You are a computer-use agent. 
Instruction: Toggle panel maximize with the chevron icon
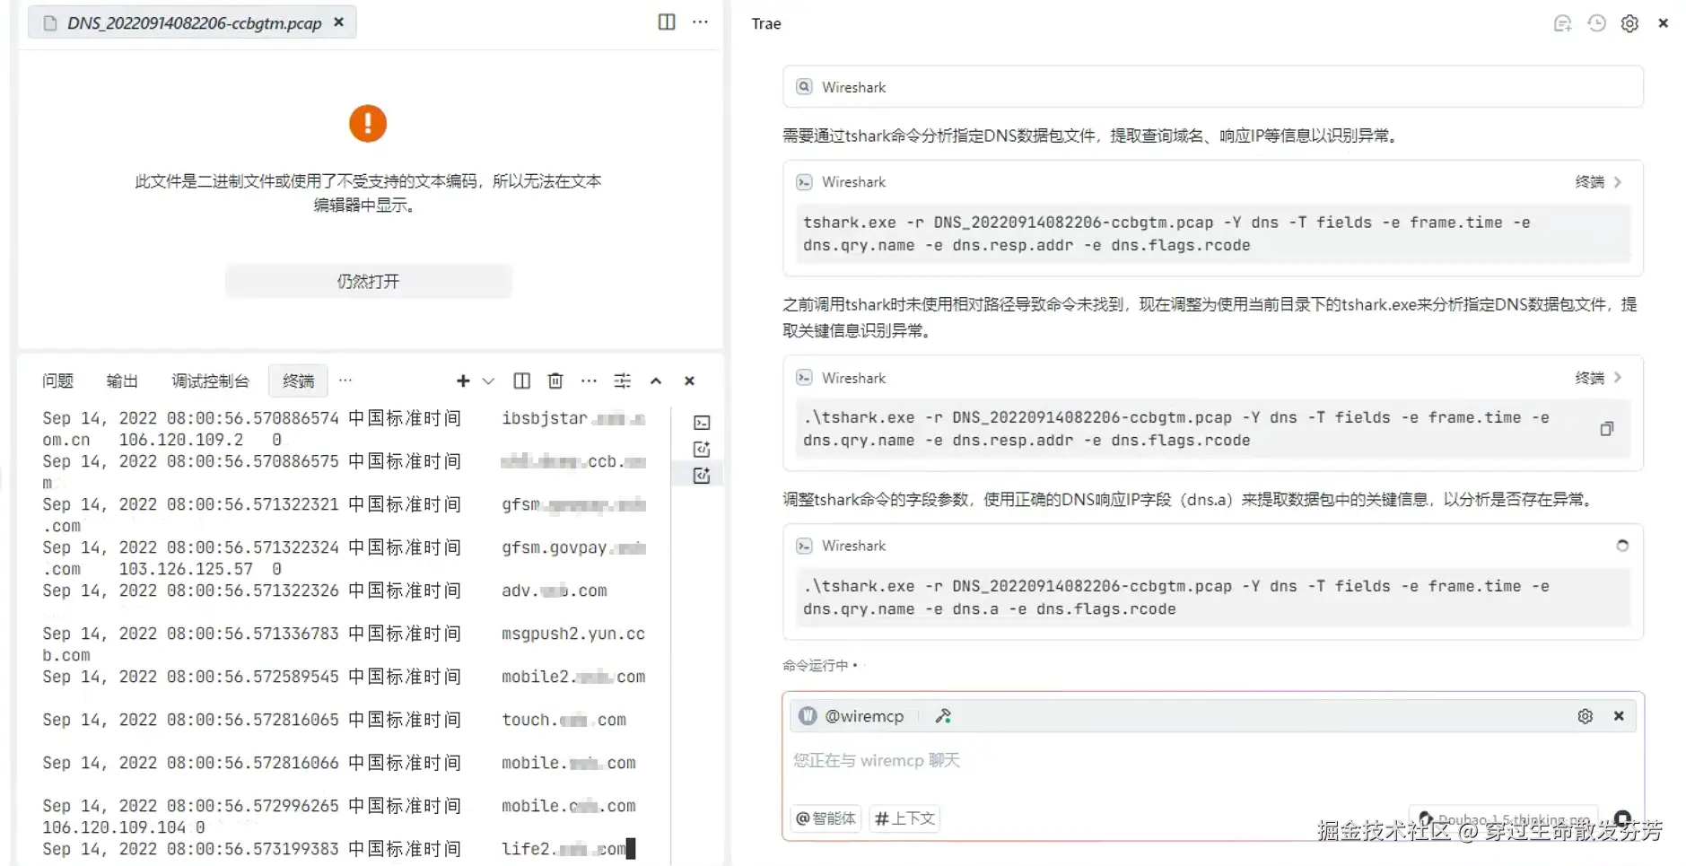pyautogui.click(x=656, y=381)
